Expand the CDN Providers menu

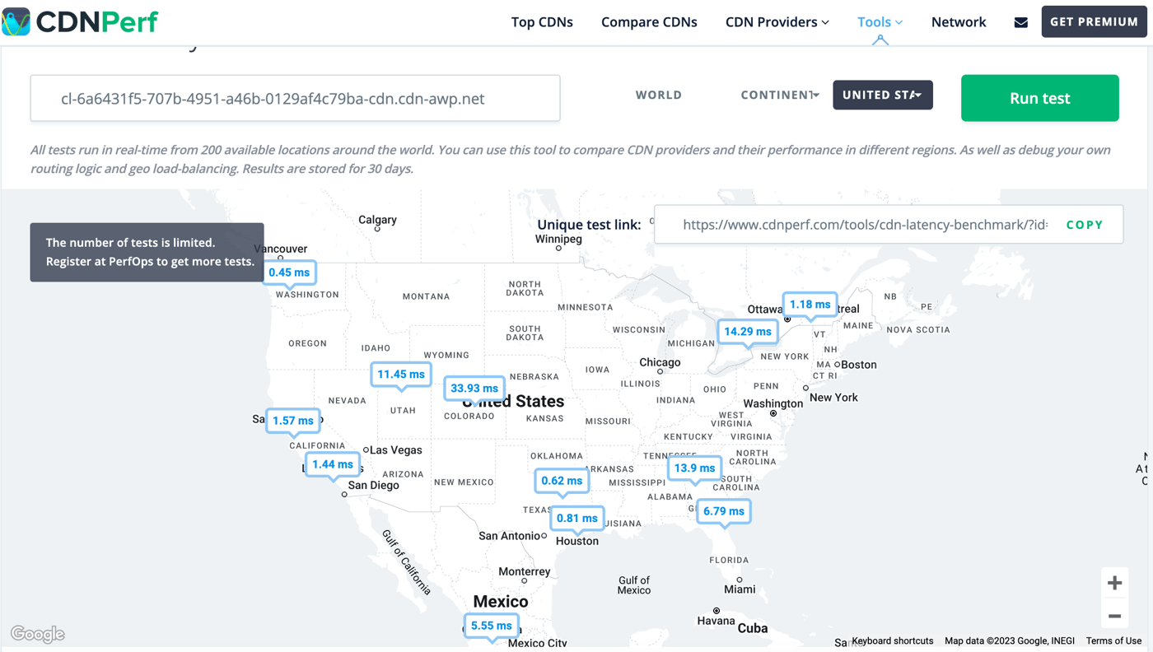tap(777, 22)
